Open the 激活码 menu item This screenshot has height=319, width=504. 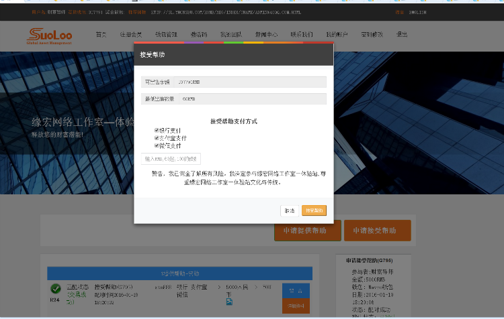[199, 34]
